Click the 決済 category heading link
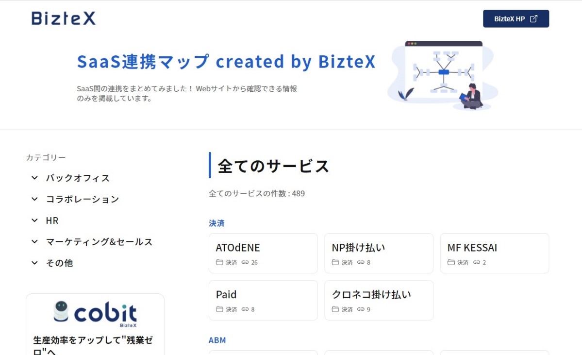 [216, 223]
